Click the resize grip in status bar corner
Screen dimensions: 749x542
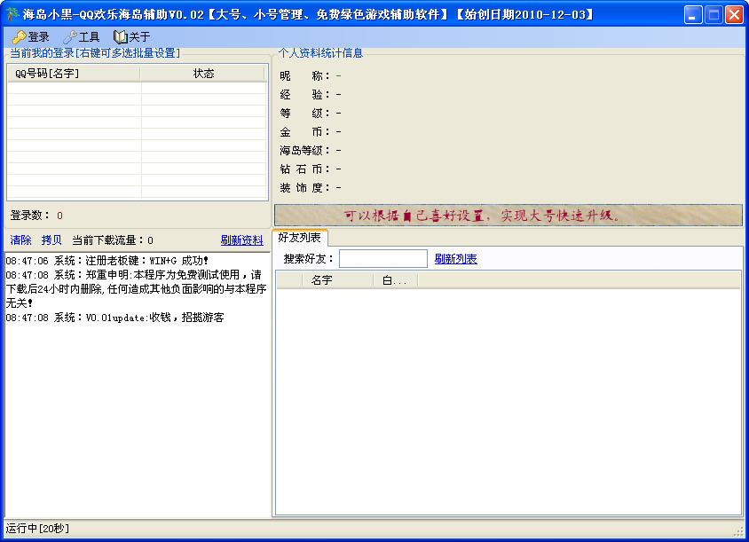(x=738, y=530)
